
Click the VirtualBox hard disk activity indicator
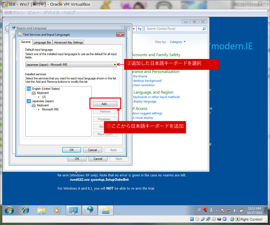pos(192,219)
